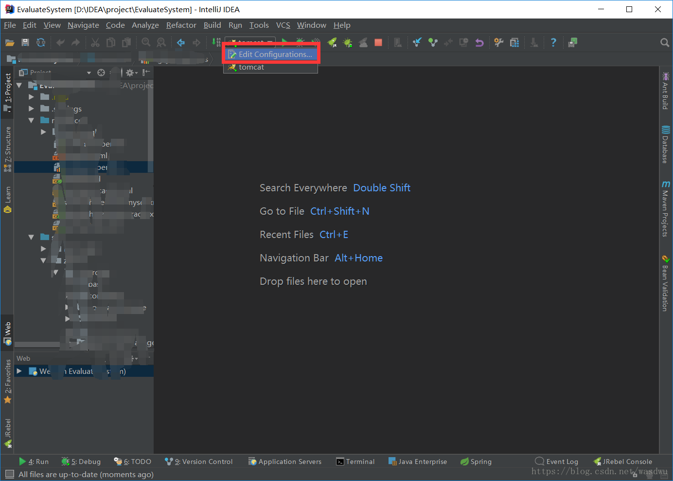
Task: Debug with JRebel bug icon
Action: [x=348, y=43]
